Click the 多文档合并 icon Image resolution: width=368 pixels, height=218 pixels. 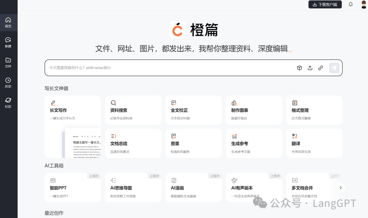coord(295,181)
